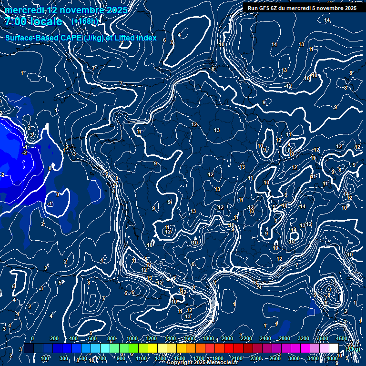
Task: Click the legend value '1300' below the scale
Action: tap(161, 358)
